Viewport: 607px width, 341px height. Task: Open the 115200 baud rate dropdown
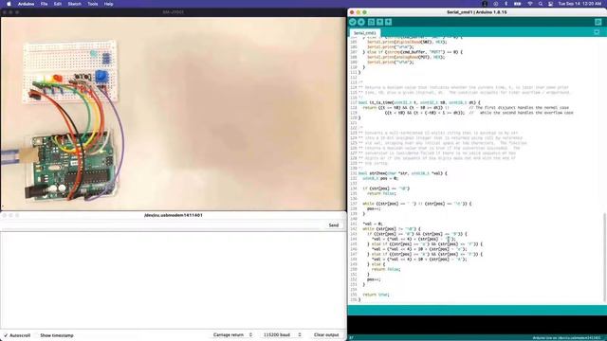(x=282, y=334)
